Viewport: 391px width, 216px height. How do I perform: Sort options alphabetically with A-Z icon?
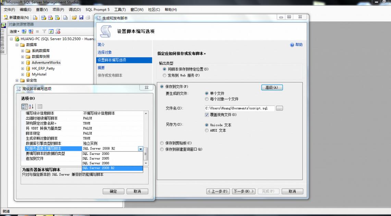pos(31,107)
